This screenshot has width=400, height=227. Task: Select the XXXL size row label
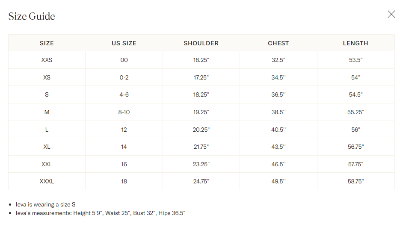tap(47, 181)
